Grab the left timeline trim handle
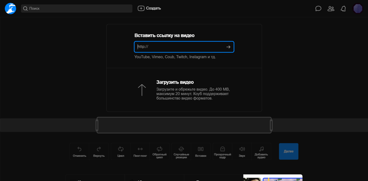The height and width of the screenshot is (181, 368). pos(97,125)
